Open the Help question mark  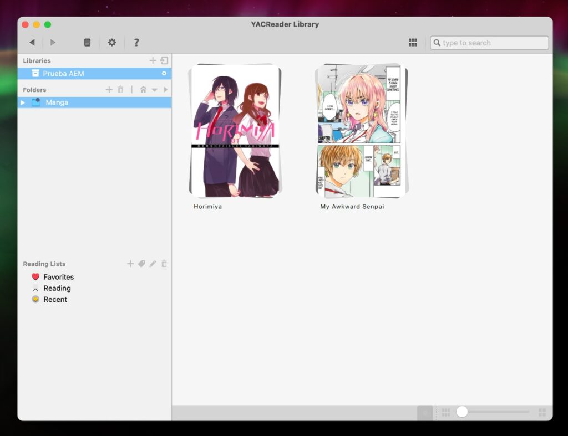pos(136,42)
